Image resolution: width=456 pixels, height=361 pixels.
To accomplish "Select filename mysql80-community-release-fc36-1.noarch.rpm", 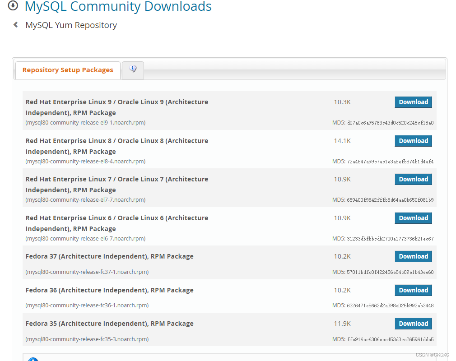I will click(x=87, y=305).
